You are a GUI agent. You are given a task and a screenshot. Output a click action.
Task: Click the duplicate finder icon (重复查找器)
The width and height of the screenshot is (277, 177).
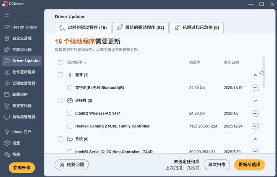pos(7,106)
